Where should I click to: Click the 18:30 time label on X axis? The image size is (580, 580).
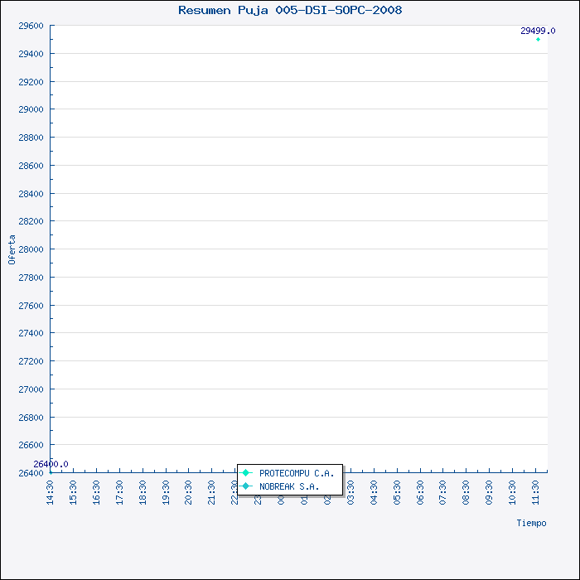[x=143, y=491]
